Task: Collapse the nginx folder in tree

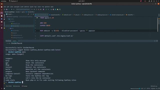Action: [x=9, y=21]
